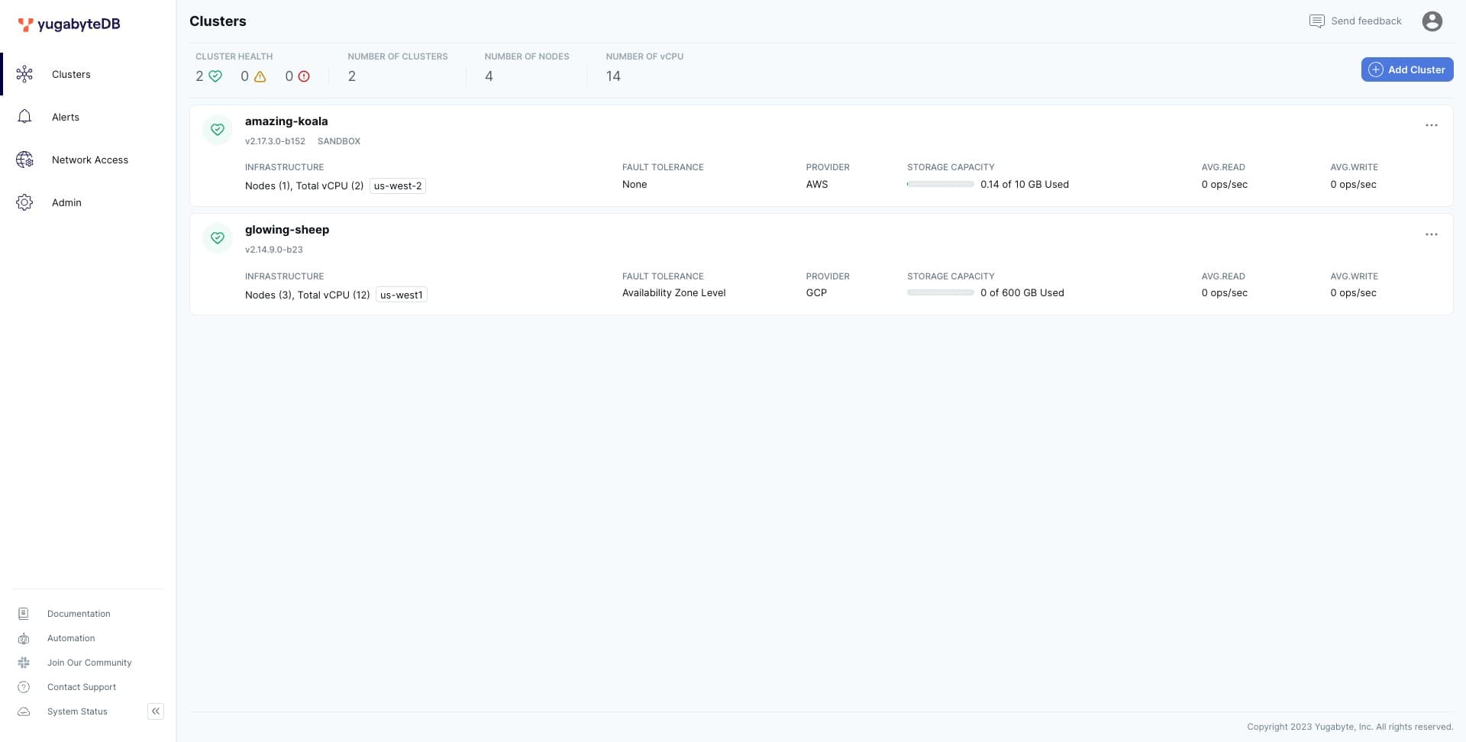Click the GCP provider value

(816, 293)
